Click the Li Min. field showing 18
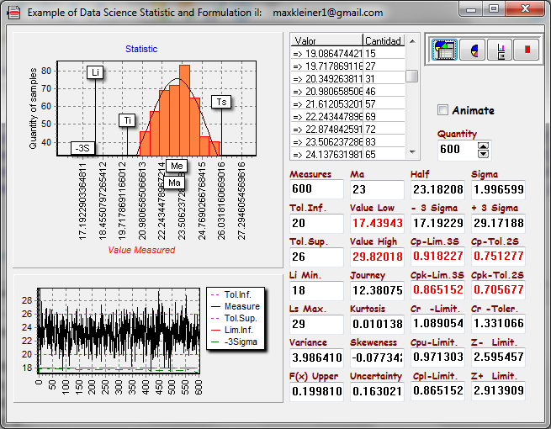 coord(315,289)
